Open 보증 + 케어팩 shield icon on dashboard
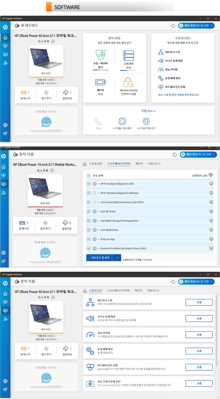 (x=101, y=55)
